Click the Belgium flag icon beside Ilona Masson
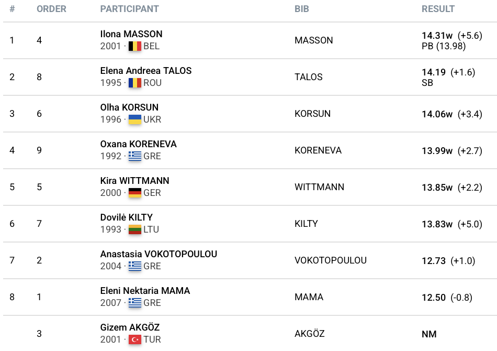 pos(135,46)
